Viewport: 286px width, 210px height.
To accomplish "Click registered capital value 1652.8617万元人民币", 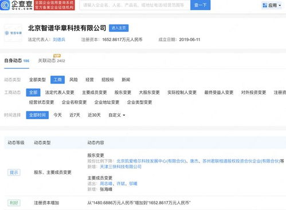I will 122,39.
